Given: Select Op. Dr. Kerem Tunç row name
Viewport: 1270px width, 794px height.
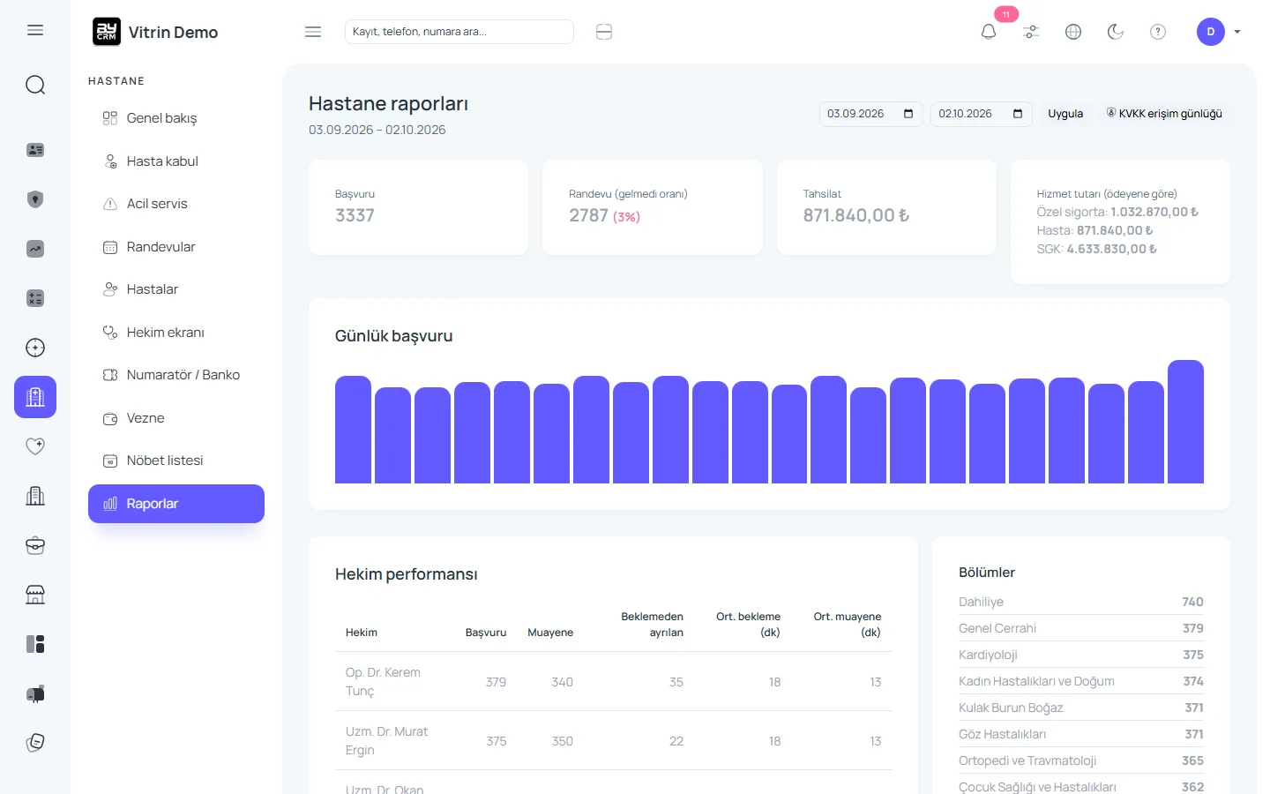Looking at the screenshot, I should point(383,681).
